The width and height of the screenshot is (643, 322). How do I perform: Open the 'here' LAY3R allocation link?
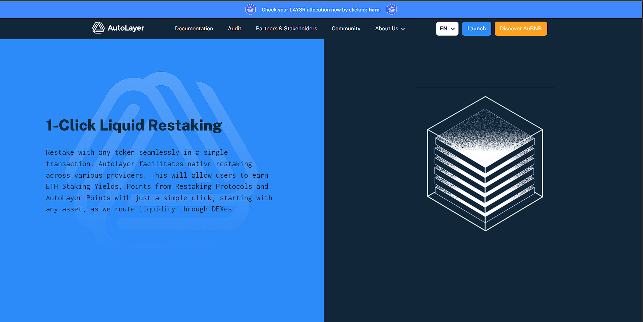pos(374,10)
